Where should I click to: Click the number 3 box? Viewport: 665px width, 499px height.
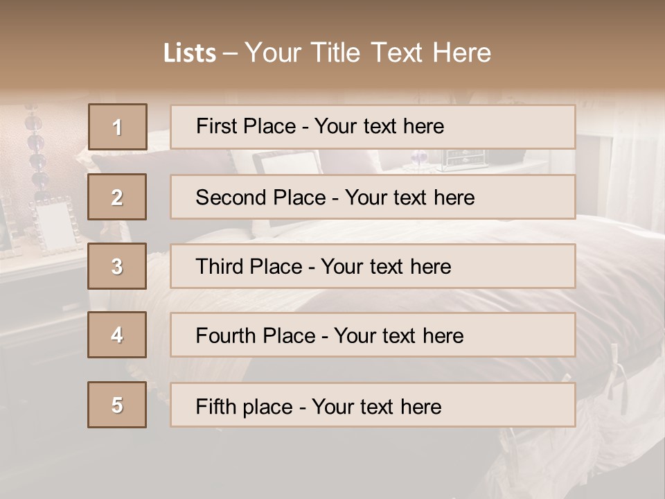[117, 266]
